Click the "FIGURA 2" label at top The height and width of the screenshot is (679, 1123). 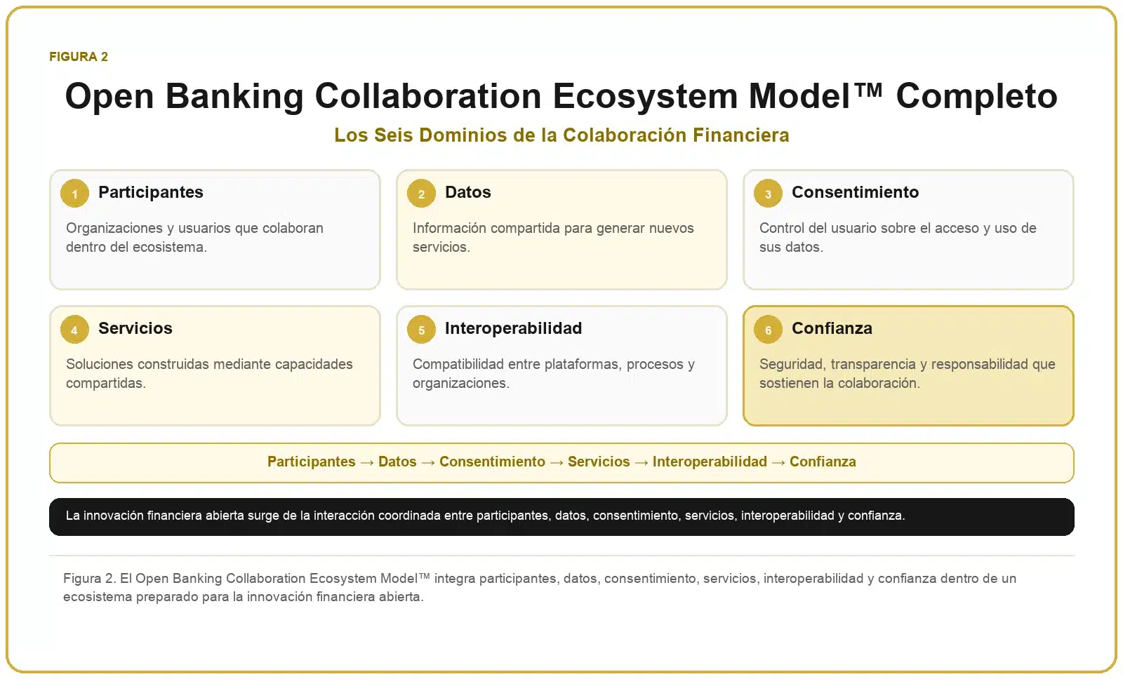79,57
